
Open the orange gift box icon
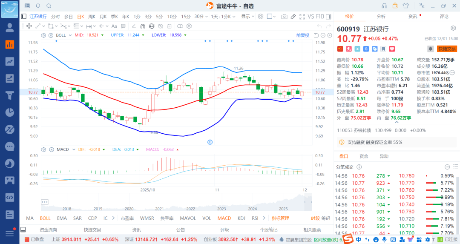coord(395,6)
